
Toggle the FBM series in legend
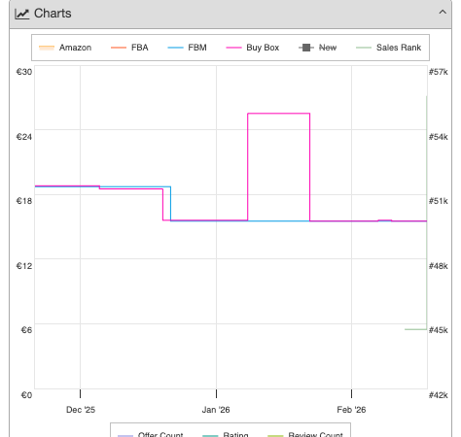pos(187,48)
